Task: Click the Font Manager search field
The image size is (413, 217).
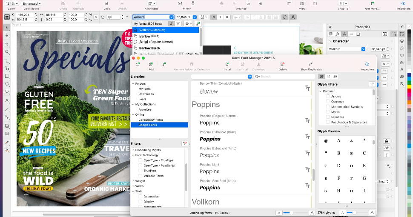Action: (284, 77)
